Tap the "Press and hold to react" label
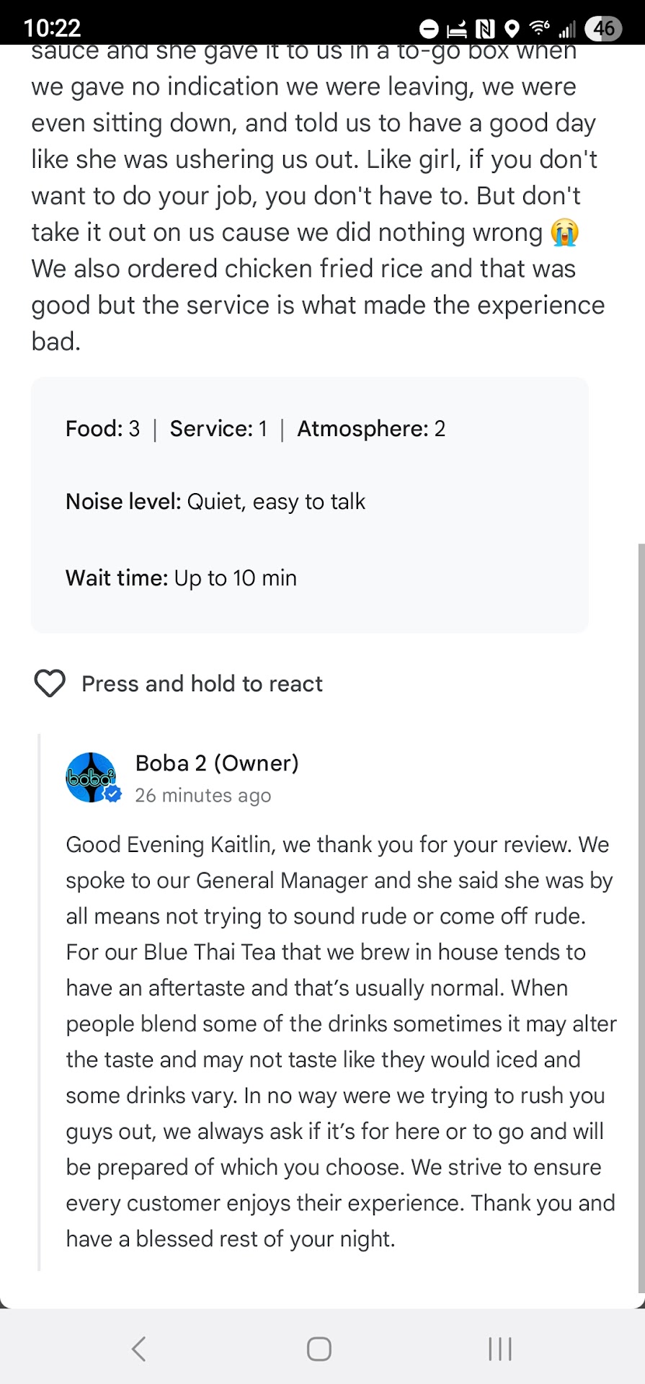This screenshot has height=1384, width=645. pyautogui.click(x=202, y=683)
